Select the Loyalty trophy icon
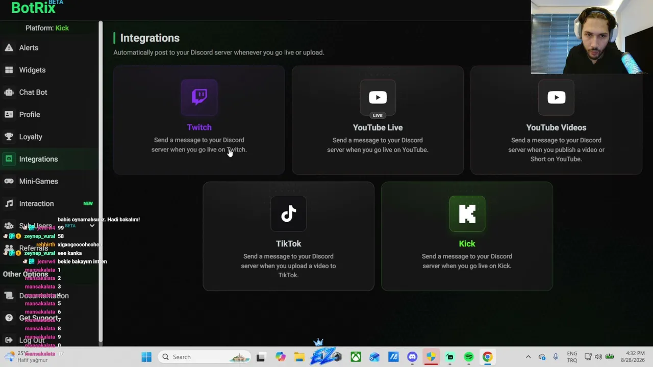Viewport: 653px width, 367px height. pyautogui.click(x=9, y=137)
